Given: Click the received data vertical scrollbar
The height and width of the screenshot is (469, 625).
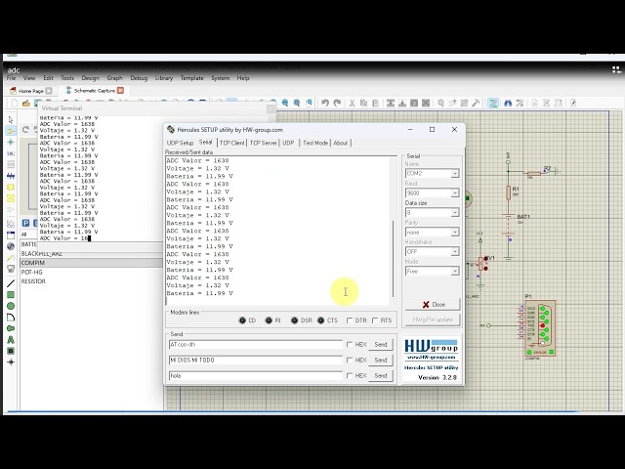Looking at the screenshot, I should point(393,258).
